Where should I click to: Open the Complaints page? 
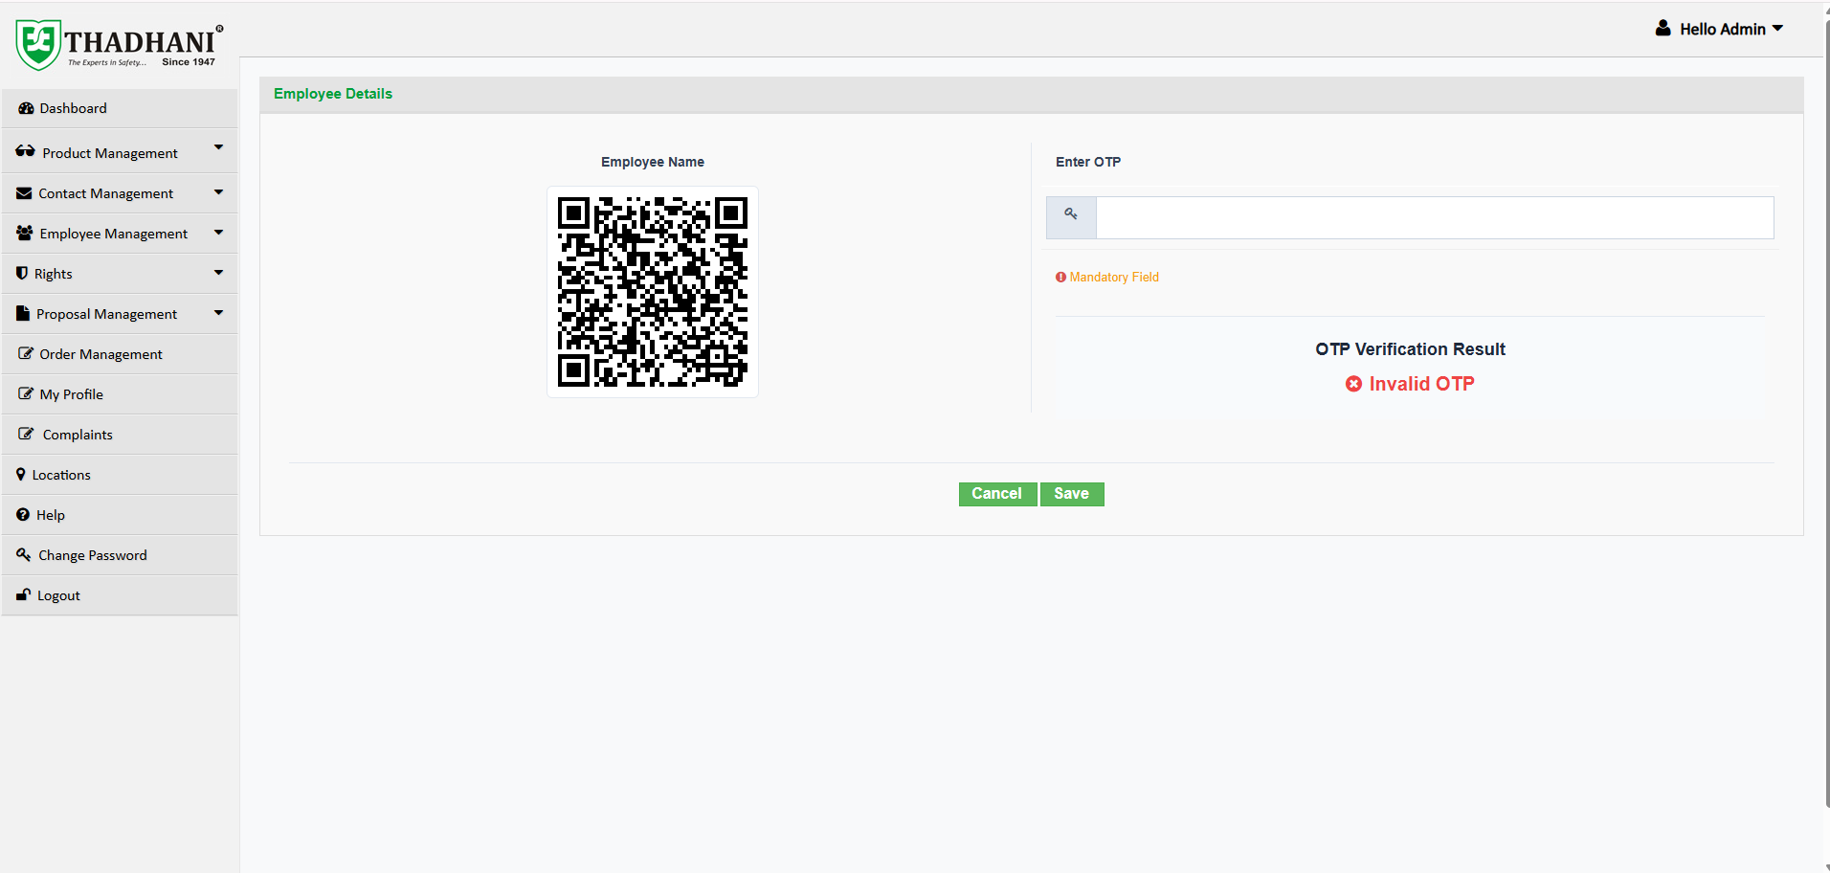(120, 435)
